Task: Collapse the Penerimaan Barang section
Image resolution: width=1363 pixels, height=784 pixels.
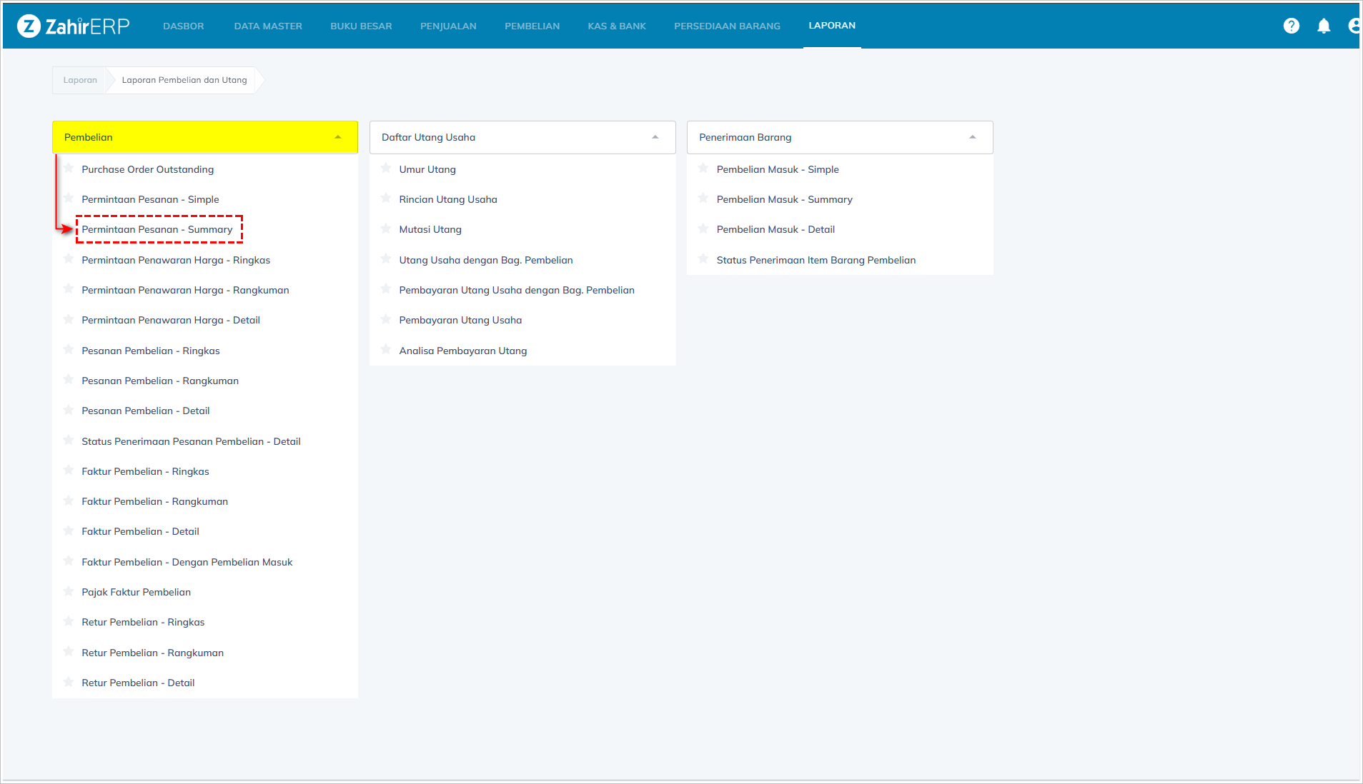Action: pos(972,137)
